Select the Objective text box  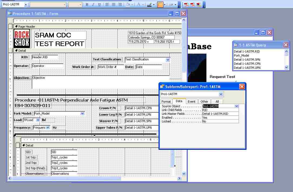click(x=101, y=82)
